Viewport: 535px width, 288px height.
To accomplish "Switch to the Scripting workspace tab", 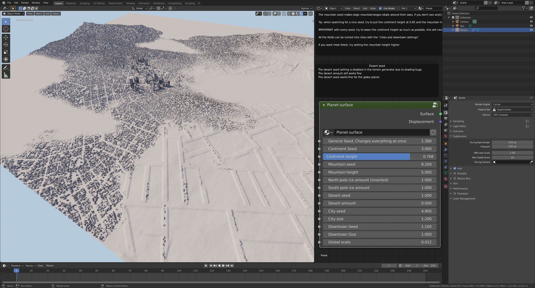I will (x=190, y=3).
